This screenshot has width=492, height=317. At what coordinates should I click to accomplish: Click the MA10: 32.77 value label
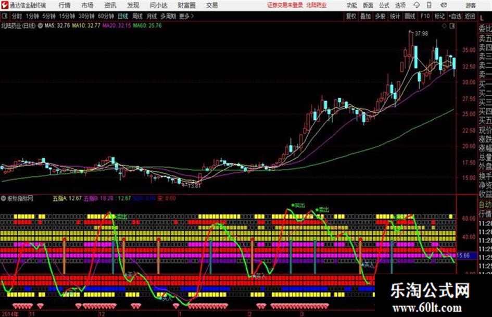86,26
